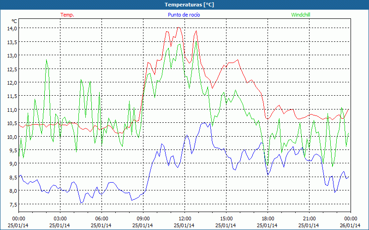Click the 12,5 y-axis value
Screen dimensions: 369x230
coord(12,69)
